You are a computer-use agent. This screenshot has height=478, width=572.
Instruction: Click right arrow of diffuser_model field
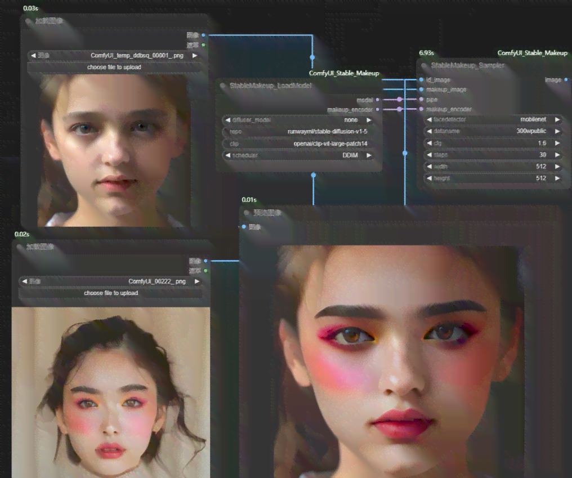[x=369, y=120]
